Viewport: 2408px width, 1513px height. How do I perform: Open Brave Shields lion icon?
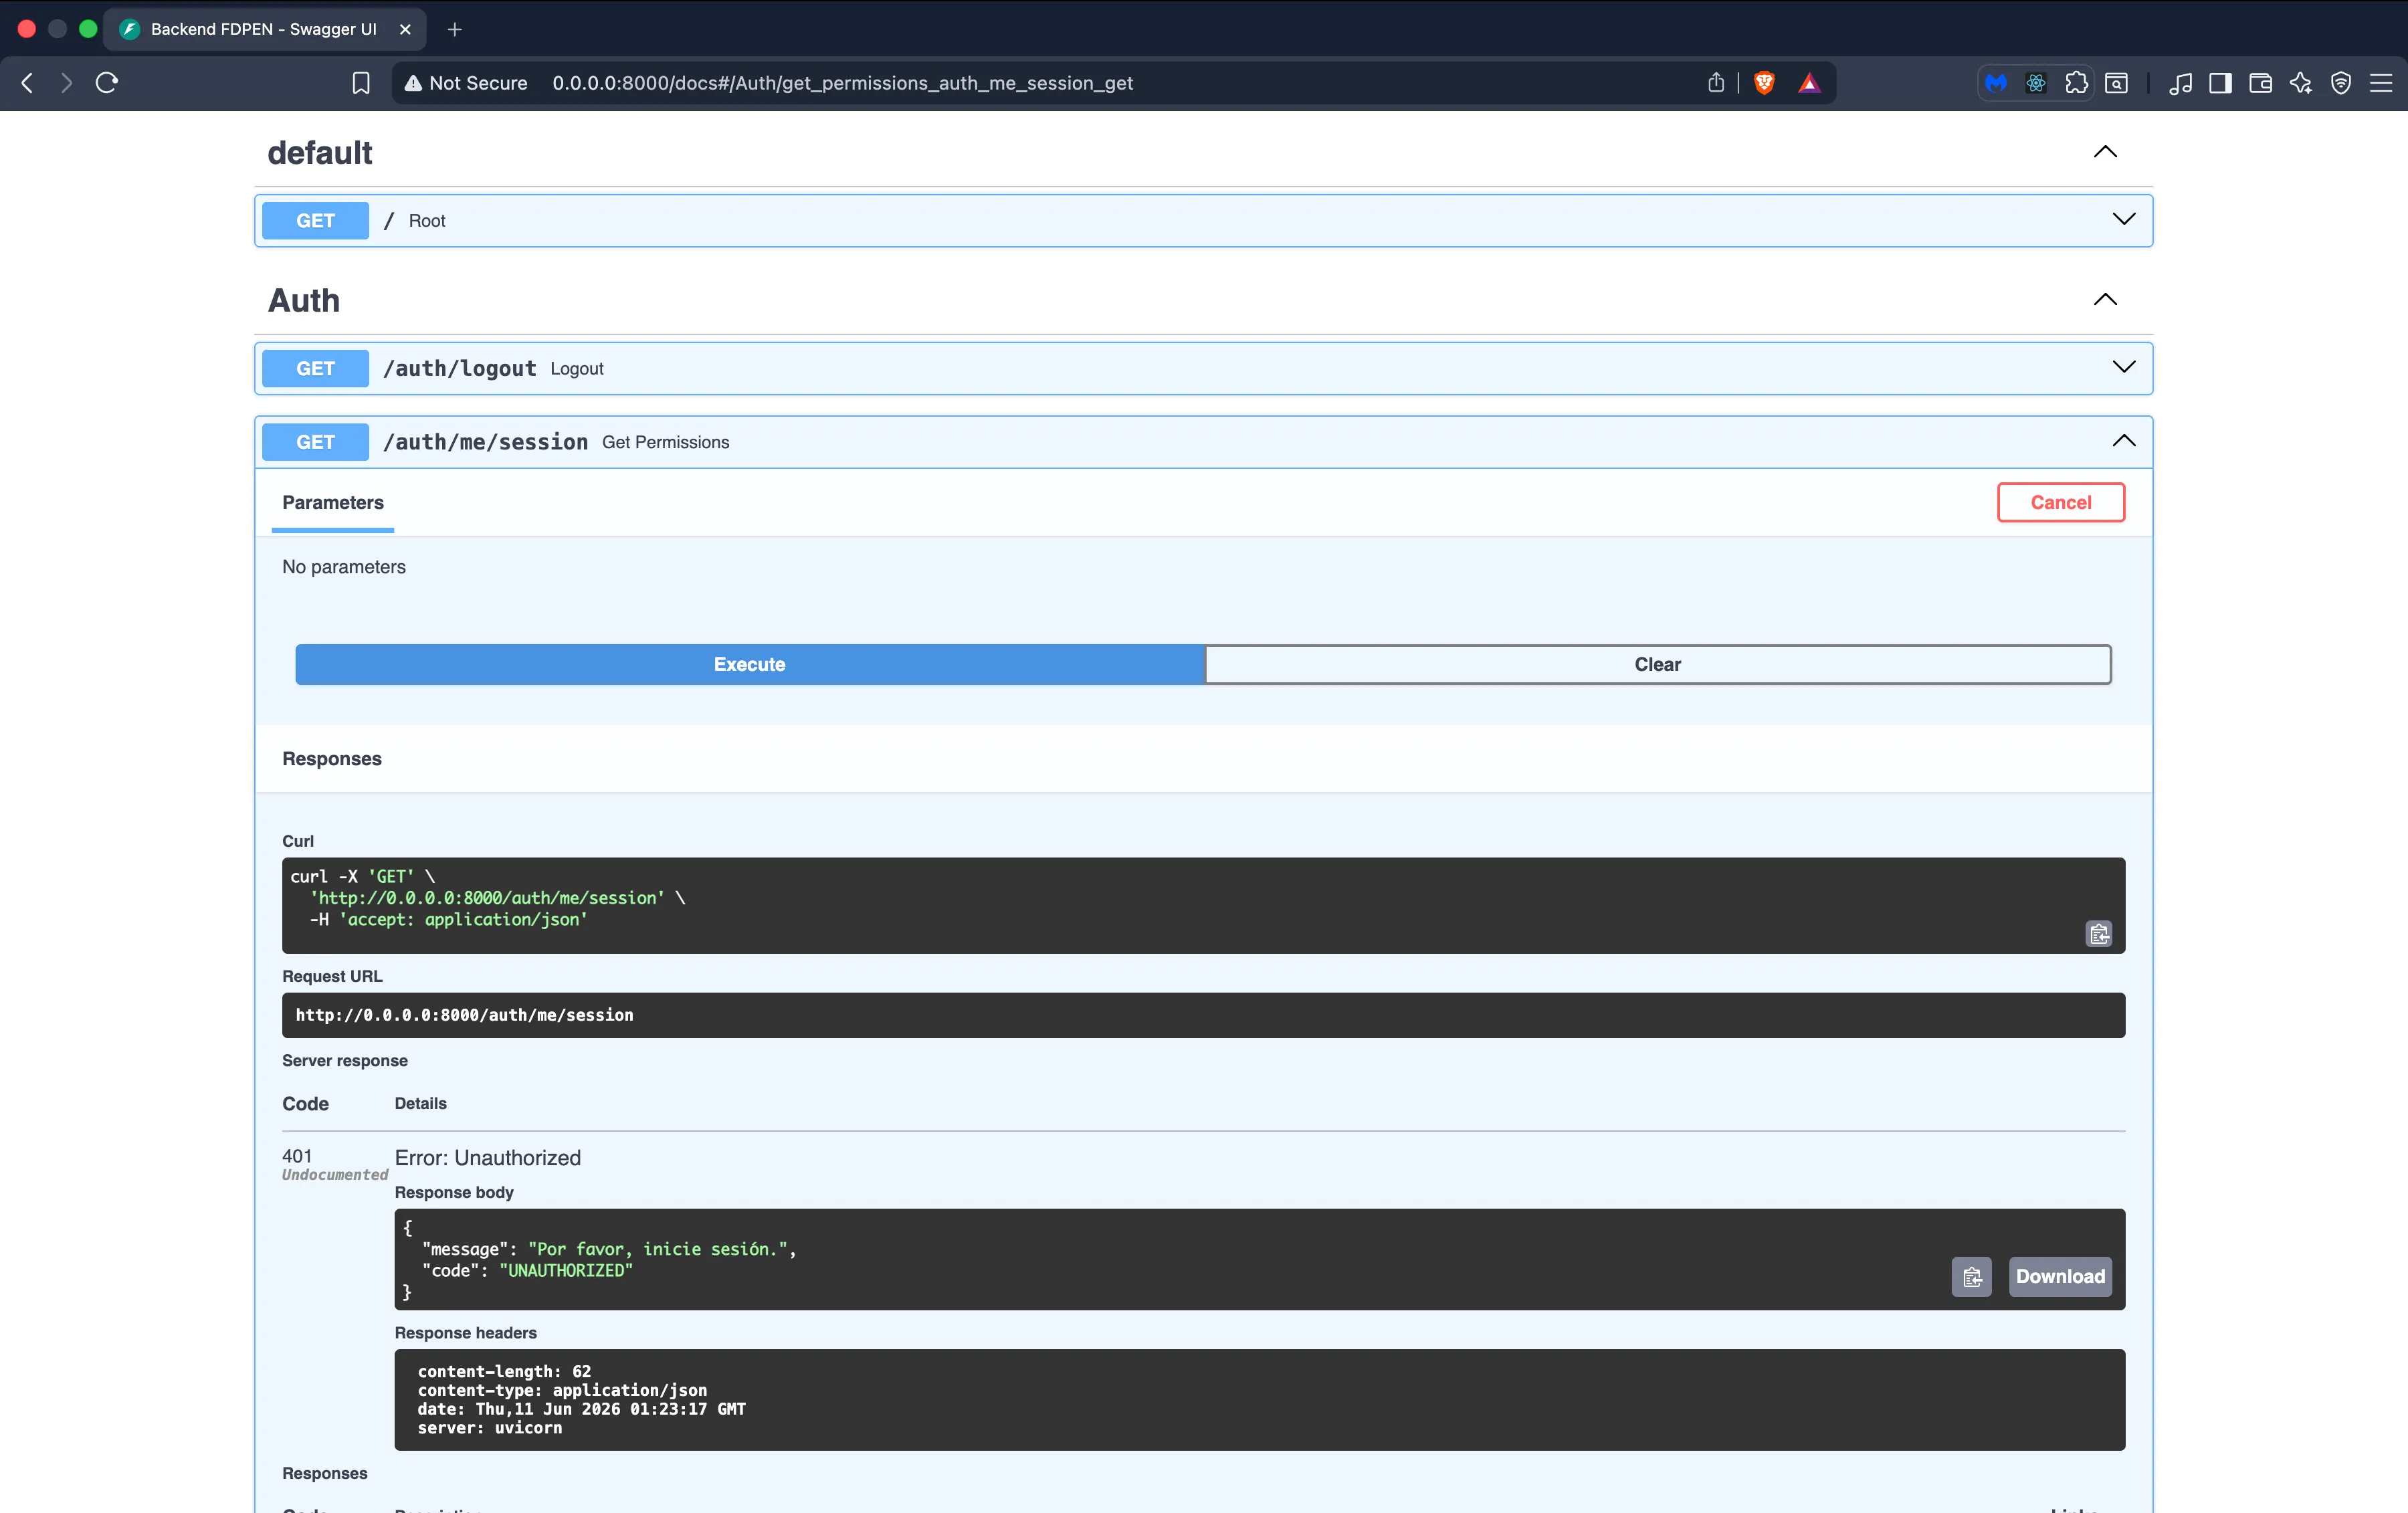click(x=1765, y=83)
